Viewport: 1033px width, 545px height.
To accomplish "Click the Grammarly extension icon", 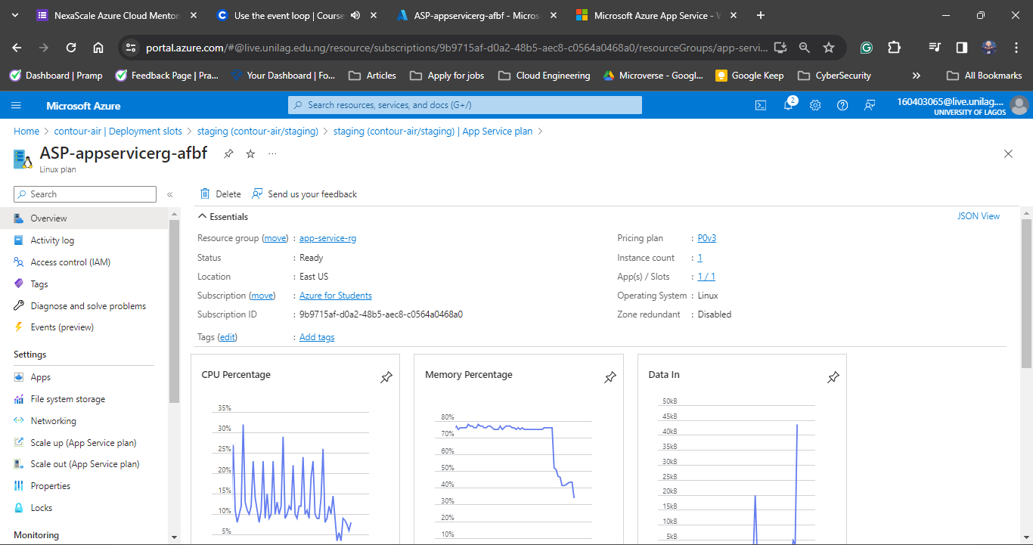I will click(x=867, y=48).
